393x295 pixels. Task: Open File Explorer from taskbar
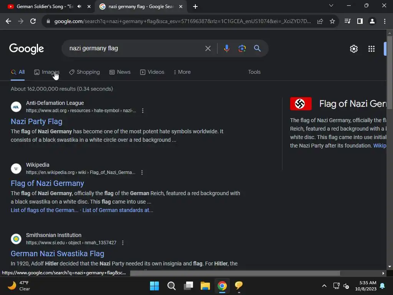[205, 286]
